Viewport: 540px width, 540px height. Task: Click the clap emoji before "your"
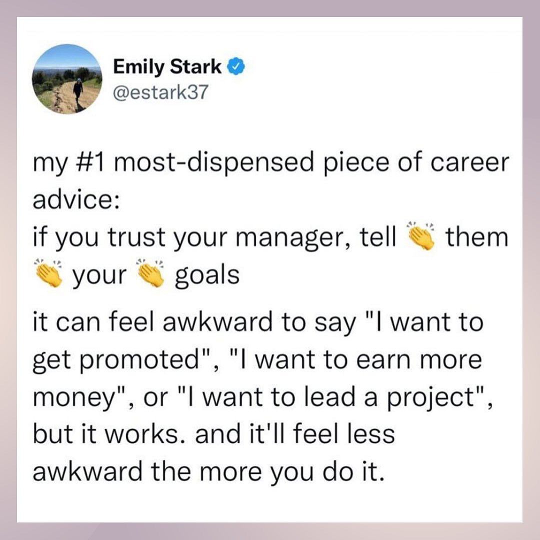tap(47, 275)
